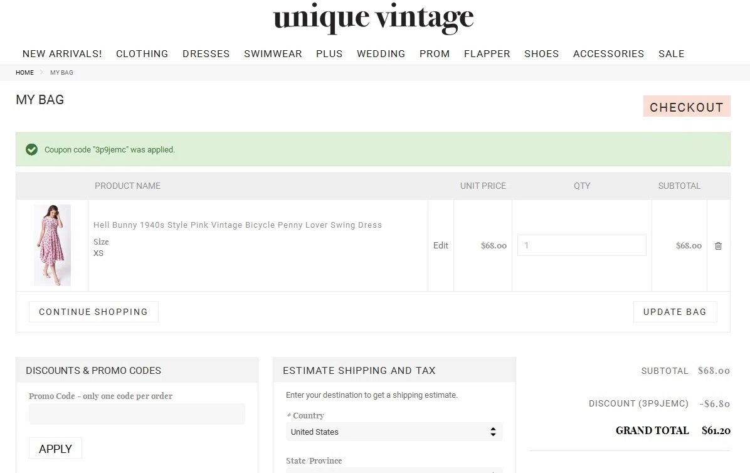Viewport: 750px width, 473px height.
Task: Open the Swimwear menu
Action: 273,53
